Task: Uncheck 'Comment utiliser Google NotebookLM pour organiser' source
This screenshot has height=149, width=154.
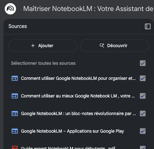Action: pos(143,78)
